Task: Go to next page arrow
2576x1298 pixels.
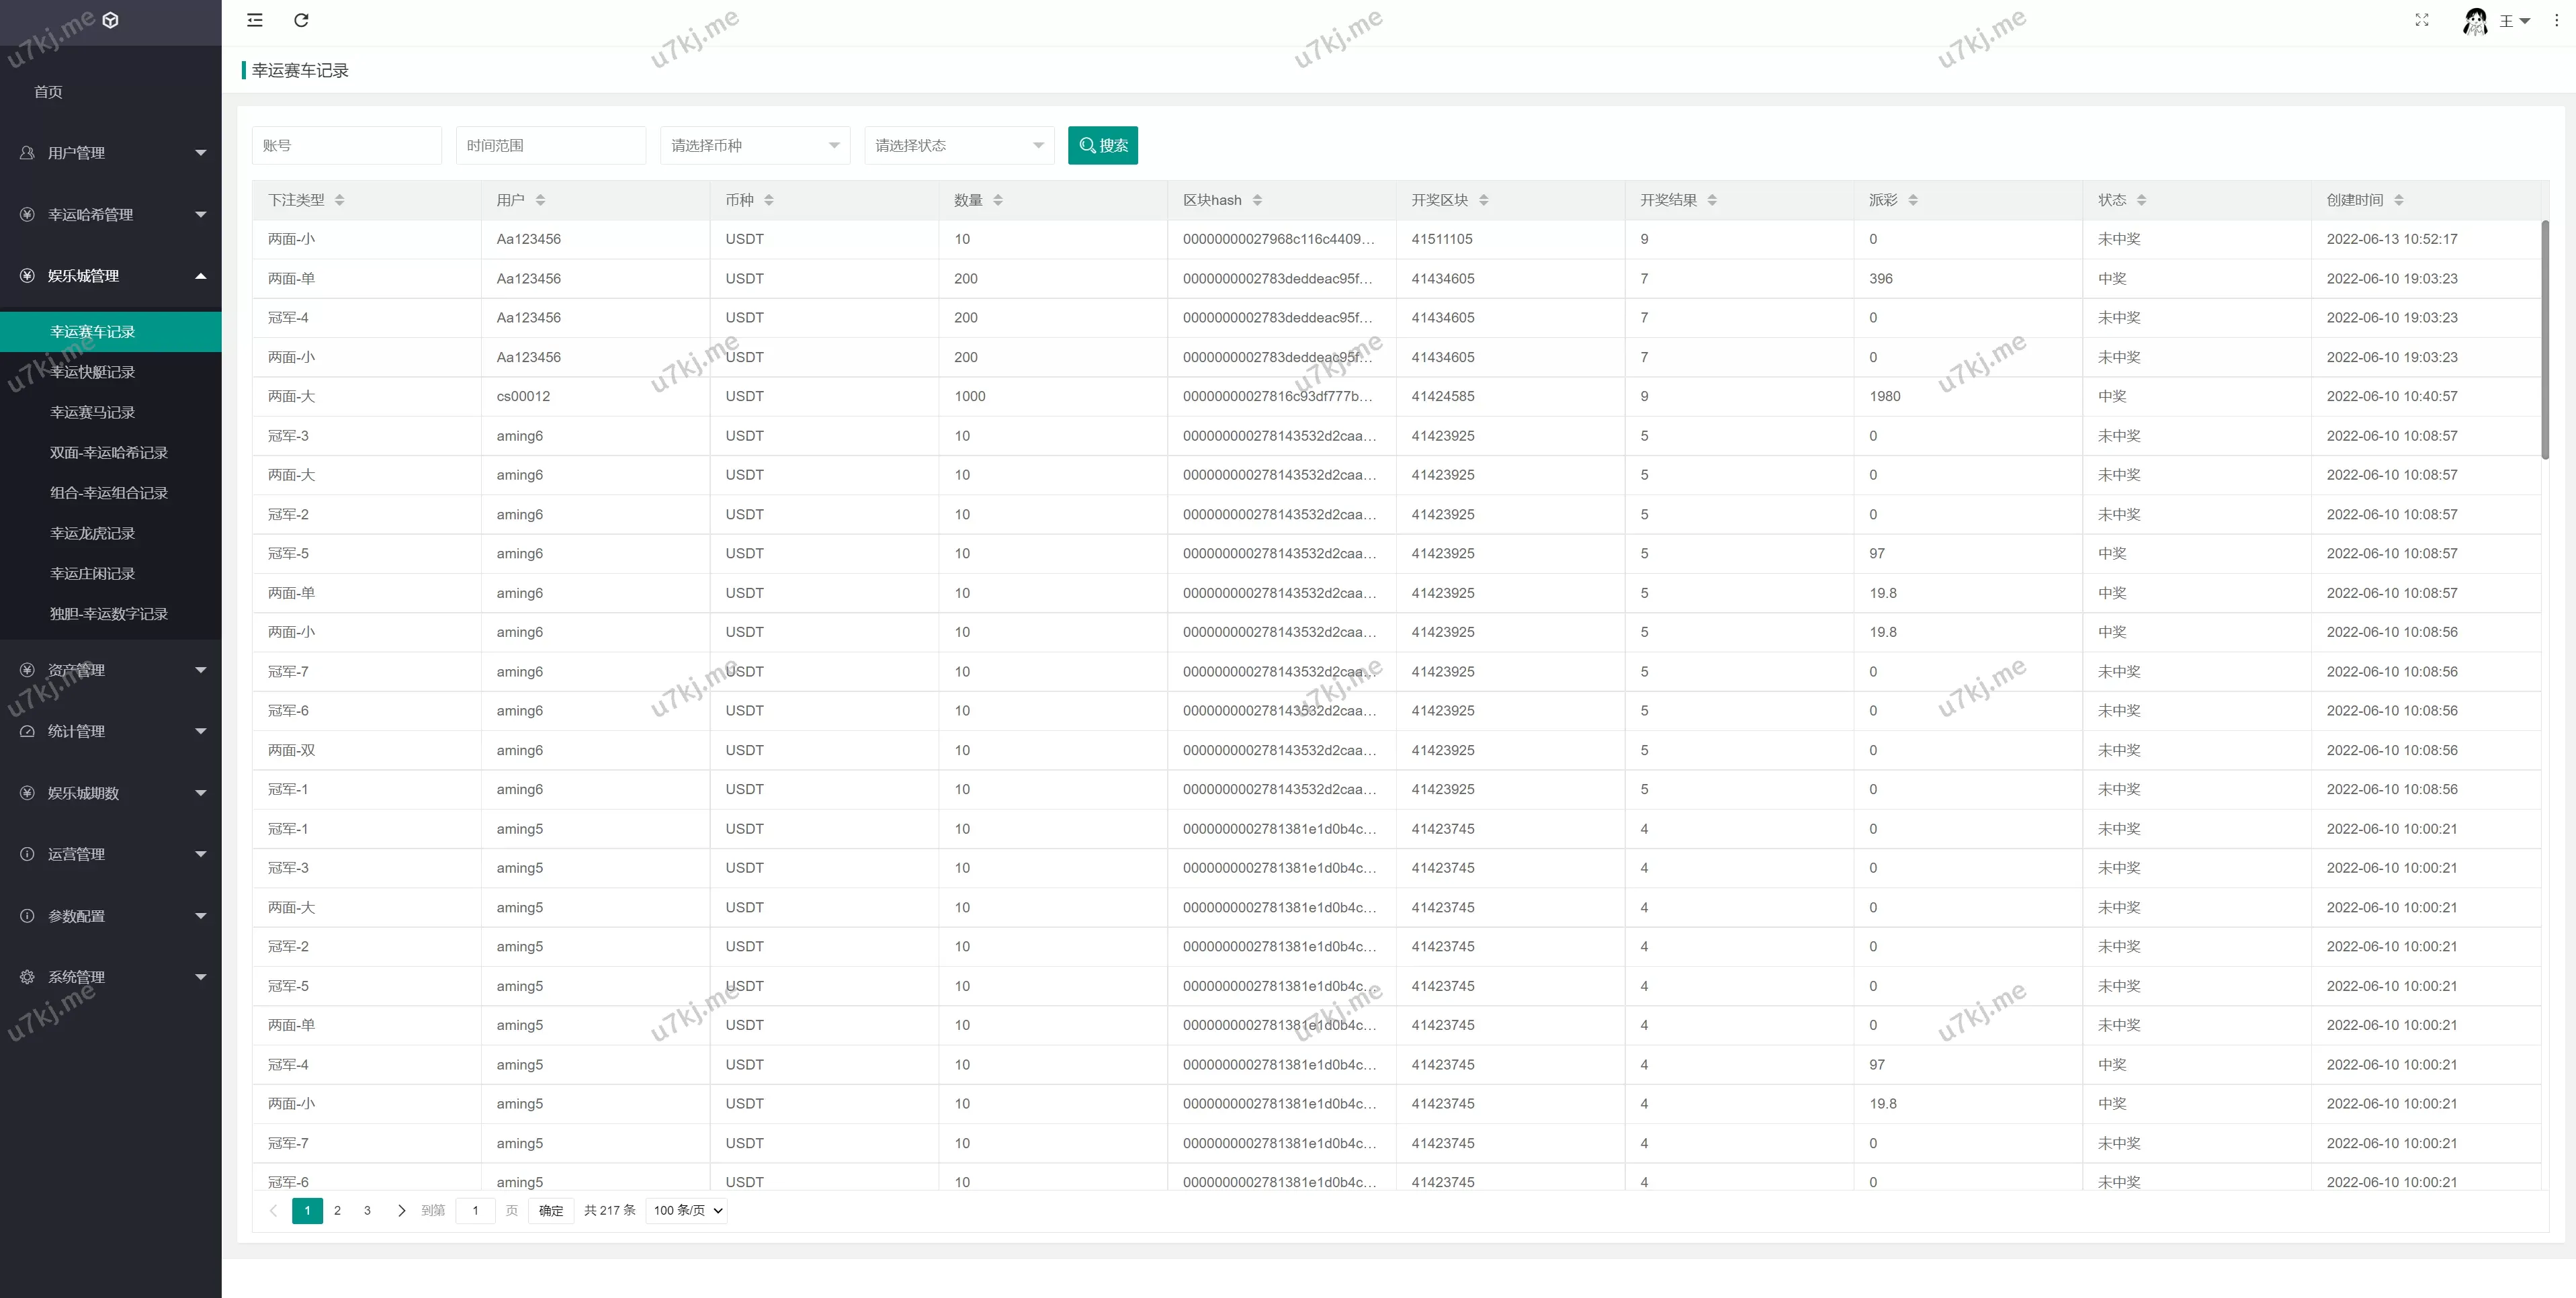Action: click(x=401, y=1210)
